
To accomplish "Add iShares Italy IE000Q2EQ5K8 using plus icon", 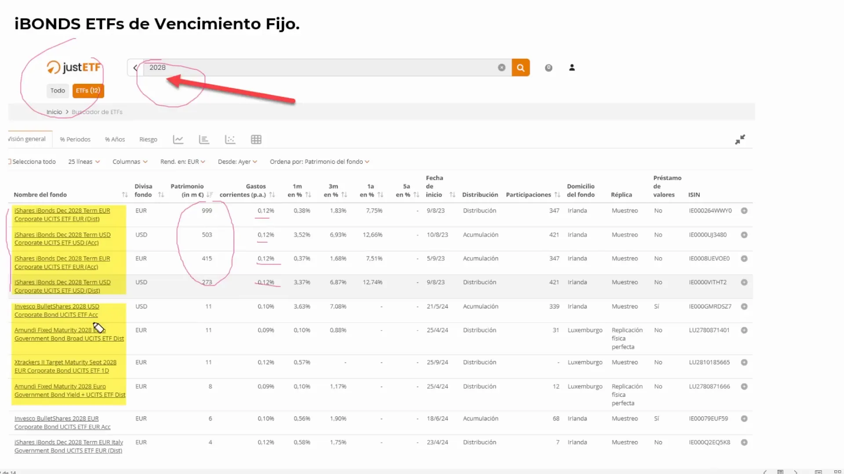I will pos(744,442).
